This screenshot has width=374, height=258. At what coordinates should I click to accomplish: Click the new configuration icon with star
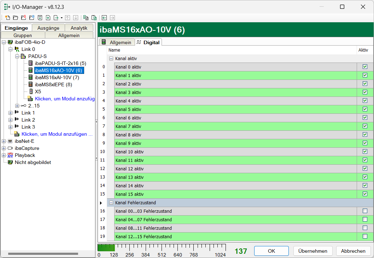(x=7, y=18)
